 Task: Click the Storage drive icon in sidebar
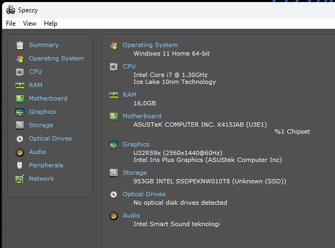tap(20, 125)
